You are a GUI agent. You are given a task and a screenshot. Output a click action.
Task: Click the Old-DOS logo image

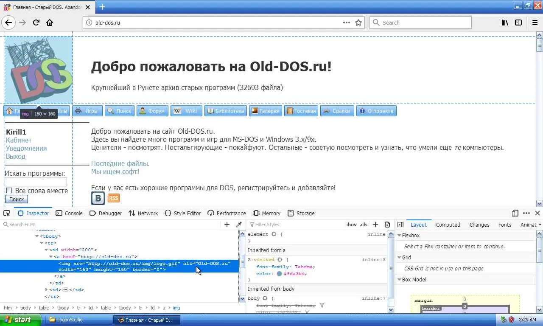39,70
